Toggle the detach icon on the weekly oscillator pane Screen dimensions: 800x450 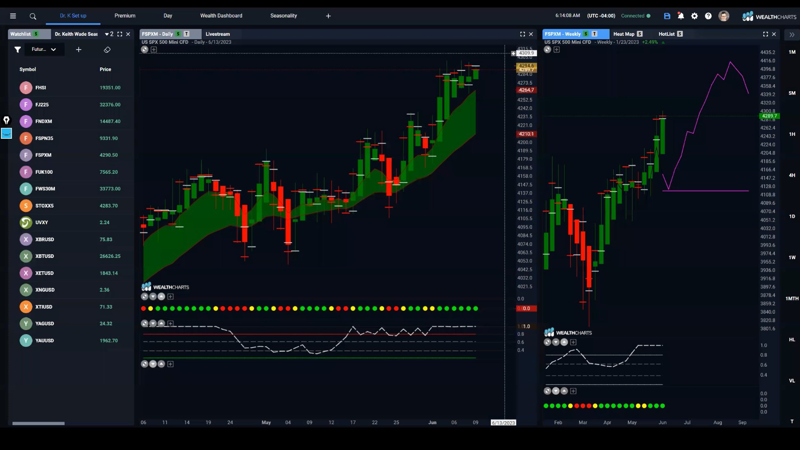coord(547,342)
